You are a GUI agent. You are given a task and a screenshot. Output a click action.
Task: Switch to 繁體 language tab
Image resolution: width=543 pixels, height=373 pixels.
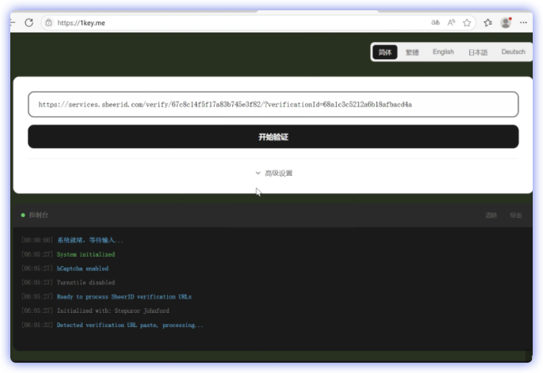(x=412, y=52)
